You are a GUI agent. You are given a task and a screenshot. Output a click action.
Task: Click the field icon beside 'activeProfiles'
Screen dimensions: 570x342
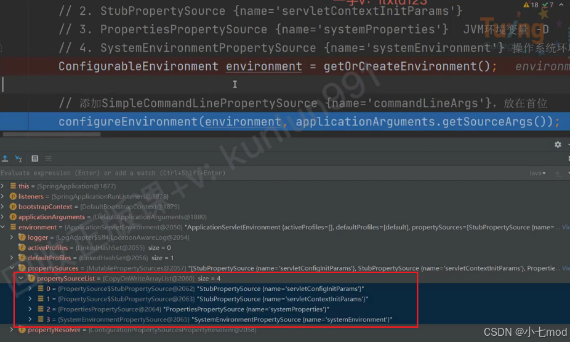(x=22, y=247)
